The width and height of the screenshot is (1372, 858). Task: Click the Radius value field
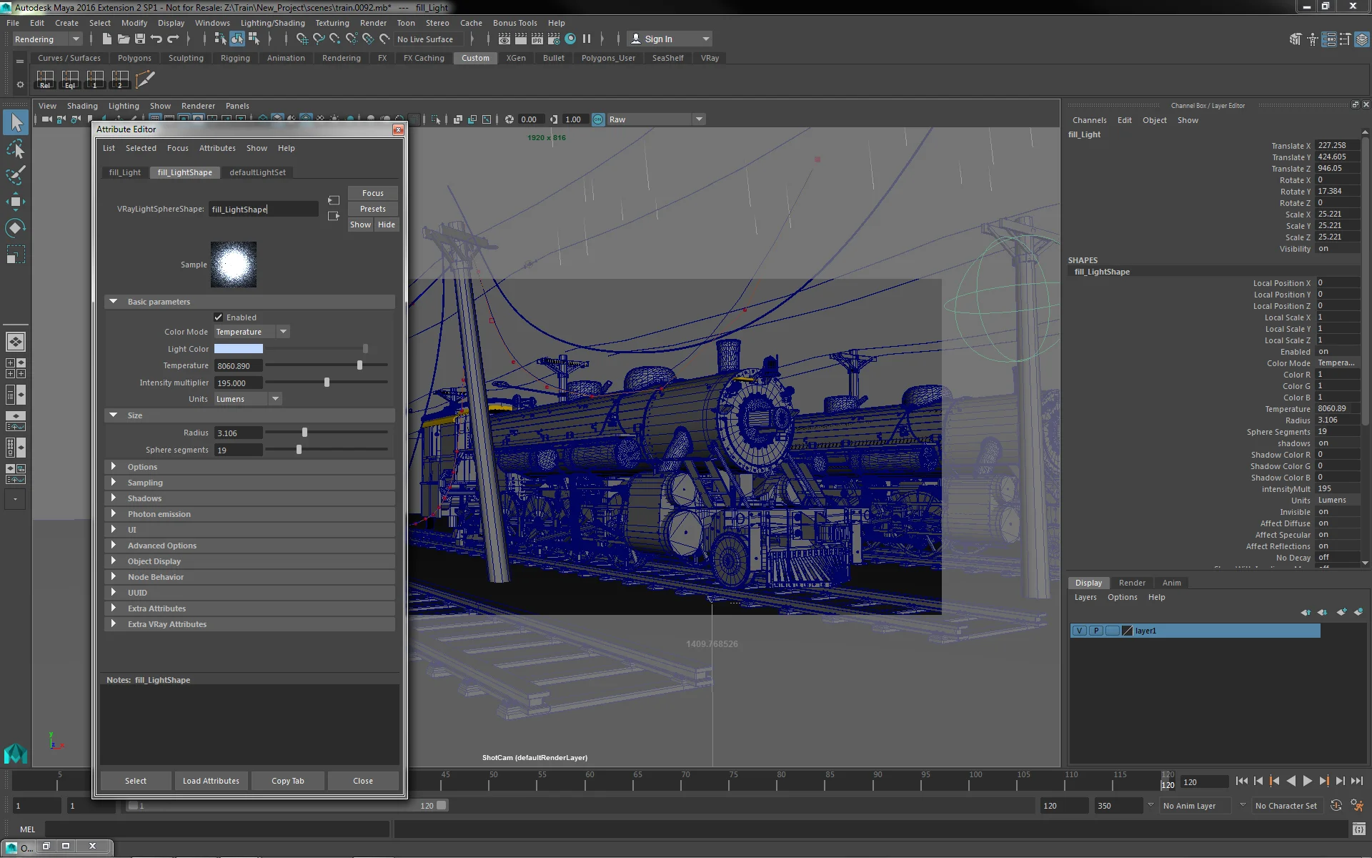(238, 433)
